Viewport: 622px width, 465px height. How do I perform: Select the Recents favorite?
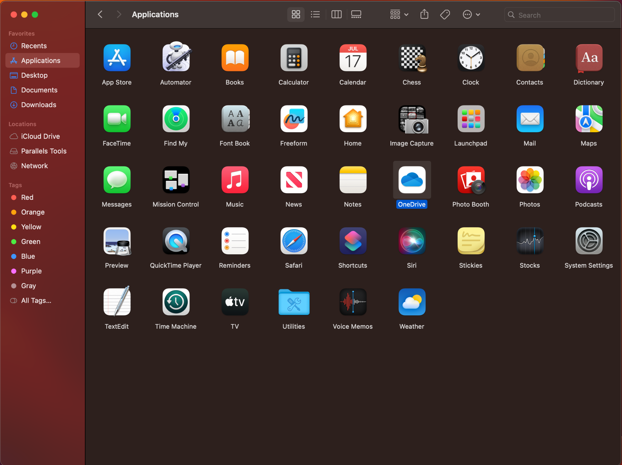pyautogui.click(x=33, y=46)
